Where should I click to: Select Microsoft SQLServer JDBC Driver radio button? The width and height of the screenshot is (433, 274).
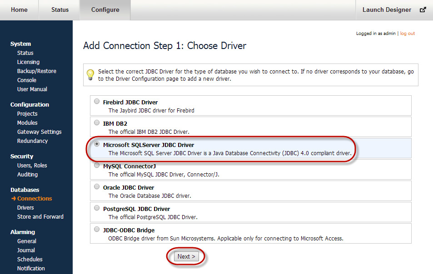tap(97, 144)
